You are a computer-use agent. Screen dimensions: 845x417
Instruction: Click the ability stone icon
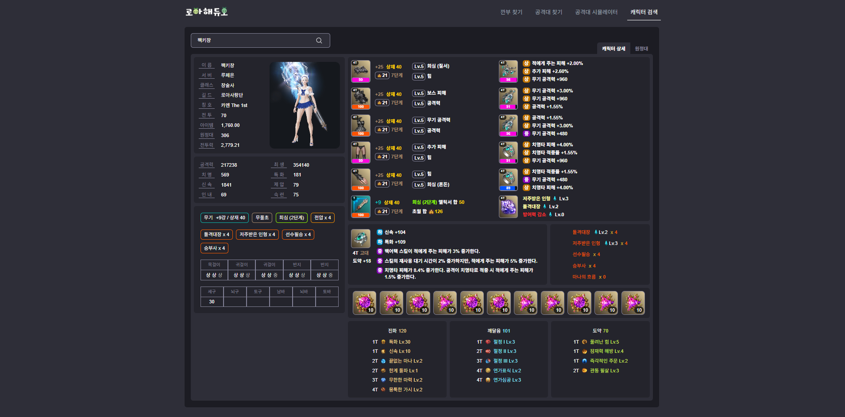[x=508, y=207]
